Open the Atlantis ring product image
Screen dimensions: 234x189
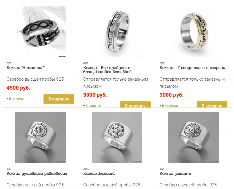click(x=40, y=31)
